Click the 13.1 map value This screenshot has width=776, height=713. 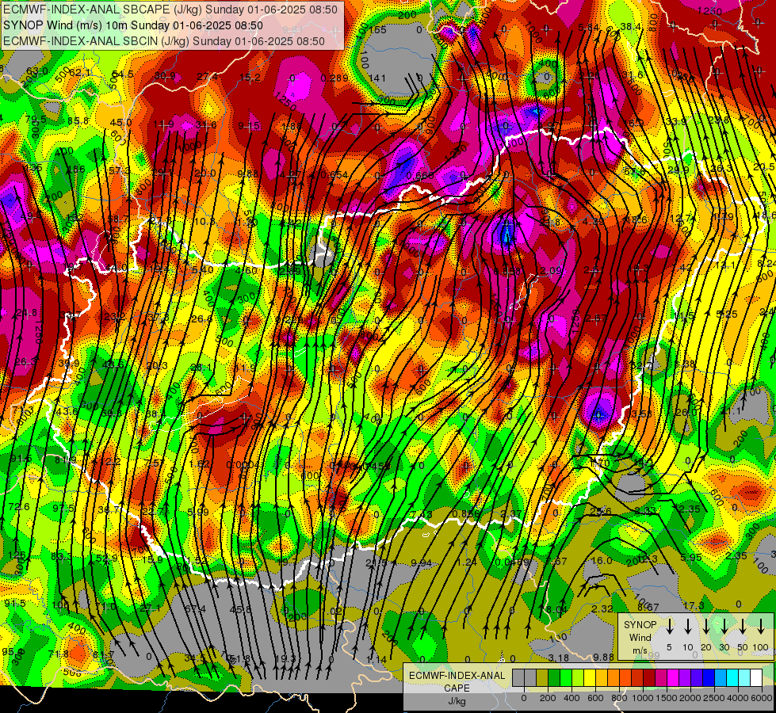pyautogui.click(x=725, y=265)
